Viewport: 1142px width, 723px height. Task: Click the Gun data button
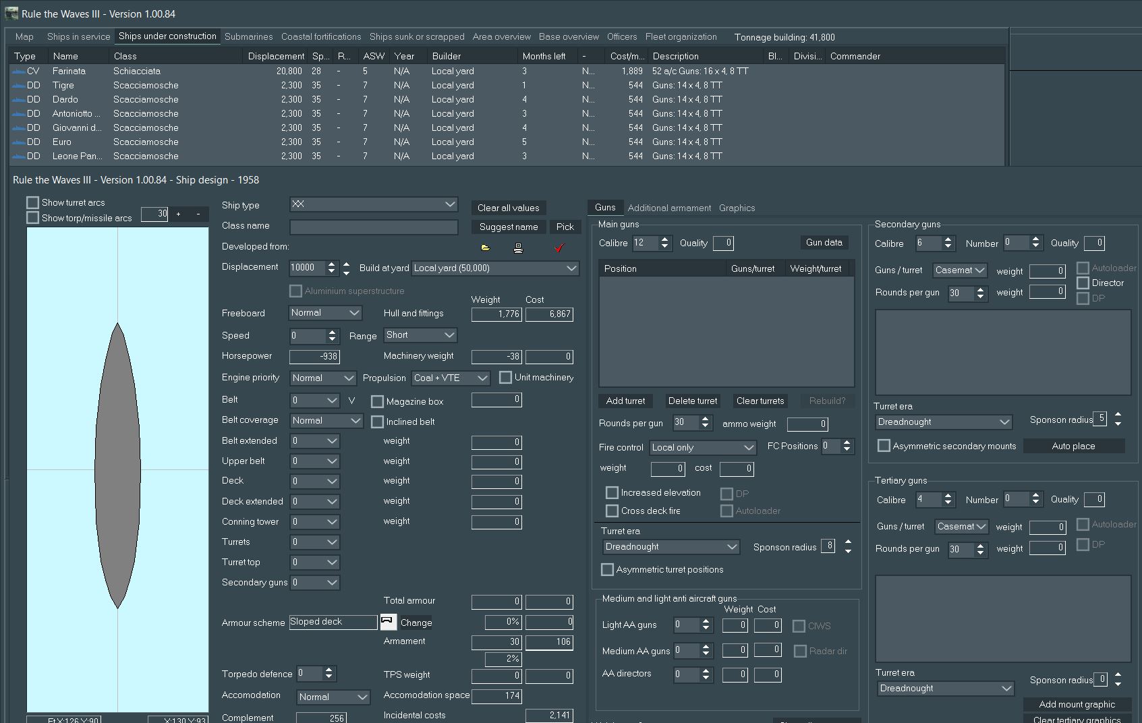[824, 242]
